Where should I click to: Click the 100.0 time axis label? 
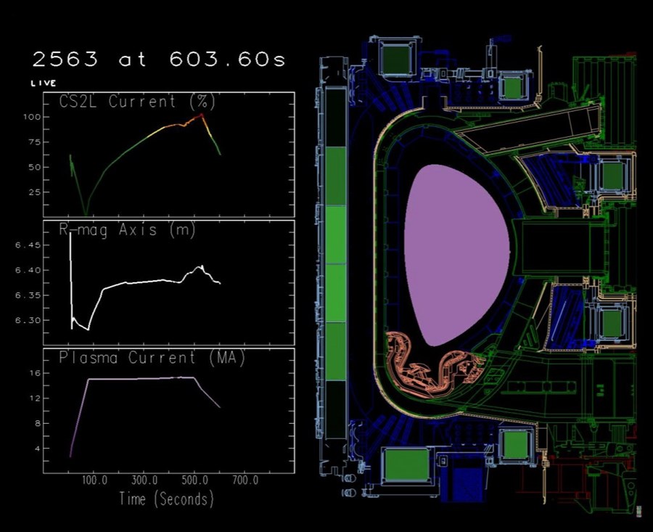coord(94,480)
